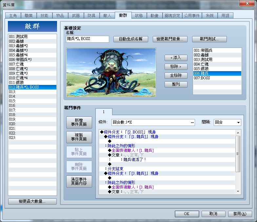Open 變更戰鬥背景 dialog
Viewport: 257px width, 222px height.
pyautogui.click(x=170, y=39)
